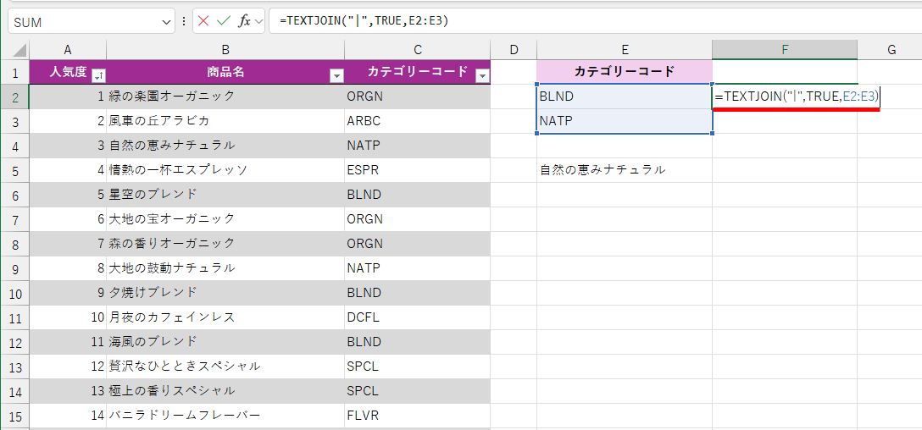Click cell containing 海風のブレンド
The width and height of the screenshot is (922, 430).
pyautogui.click(x=225, y=342)
